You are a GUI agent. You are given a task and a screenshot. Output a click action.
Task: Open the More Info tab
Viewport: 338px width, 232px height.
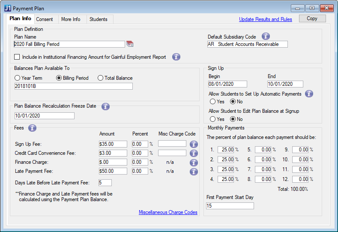tap(71, 19)
